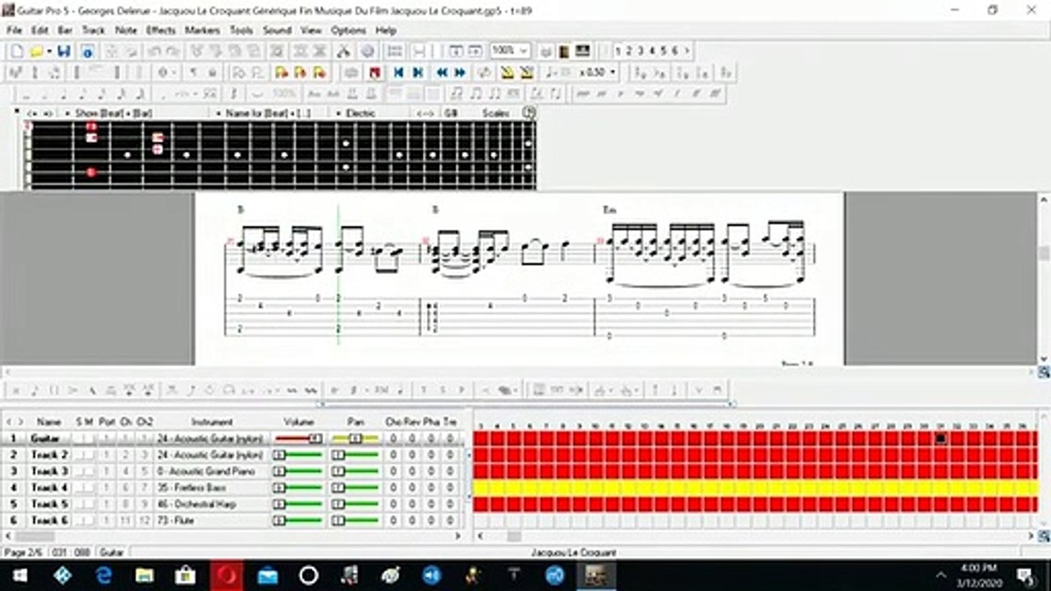The width and height of the screenshot is (1051, 591).
Task: Open the File menu
Action: click(x=14, y=30)
